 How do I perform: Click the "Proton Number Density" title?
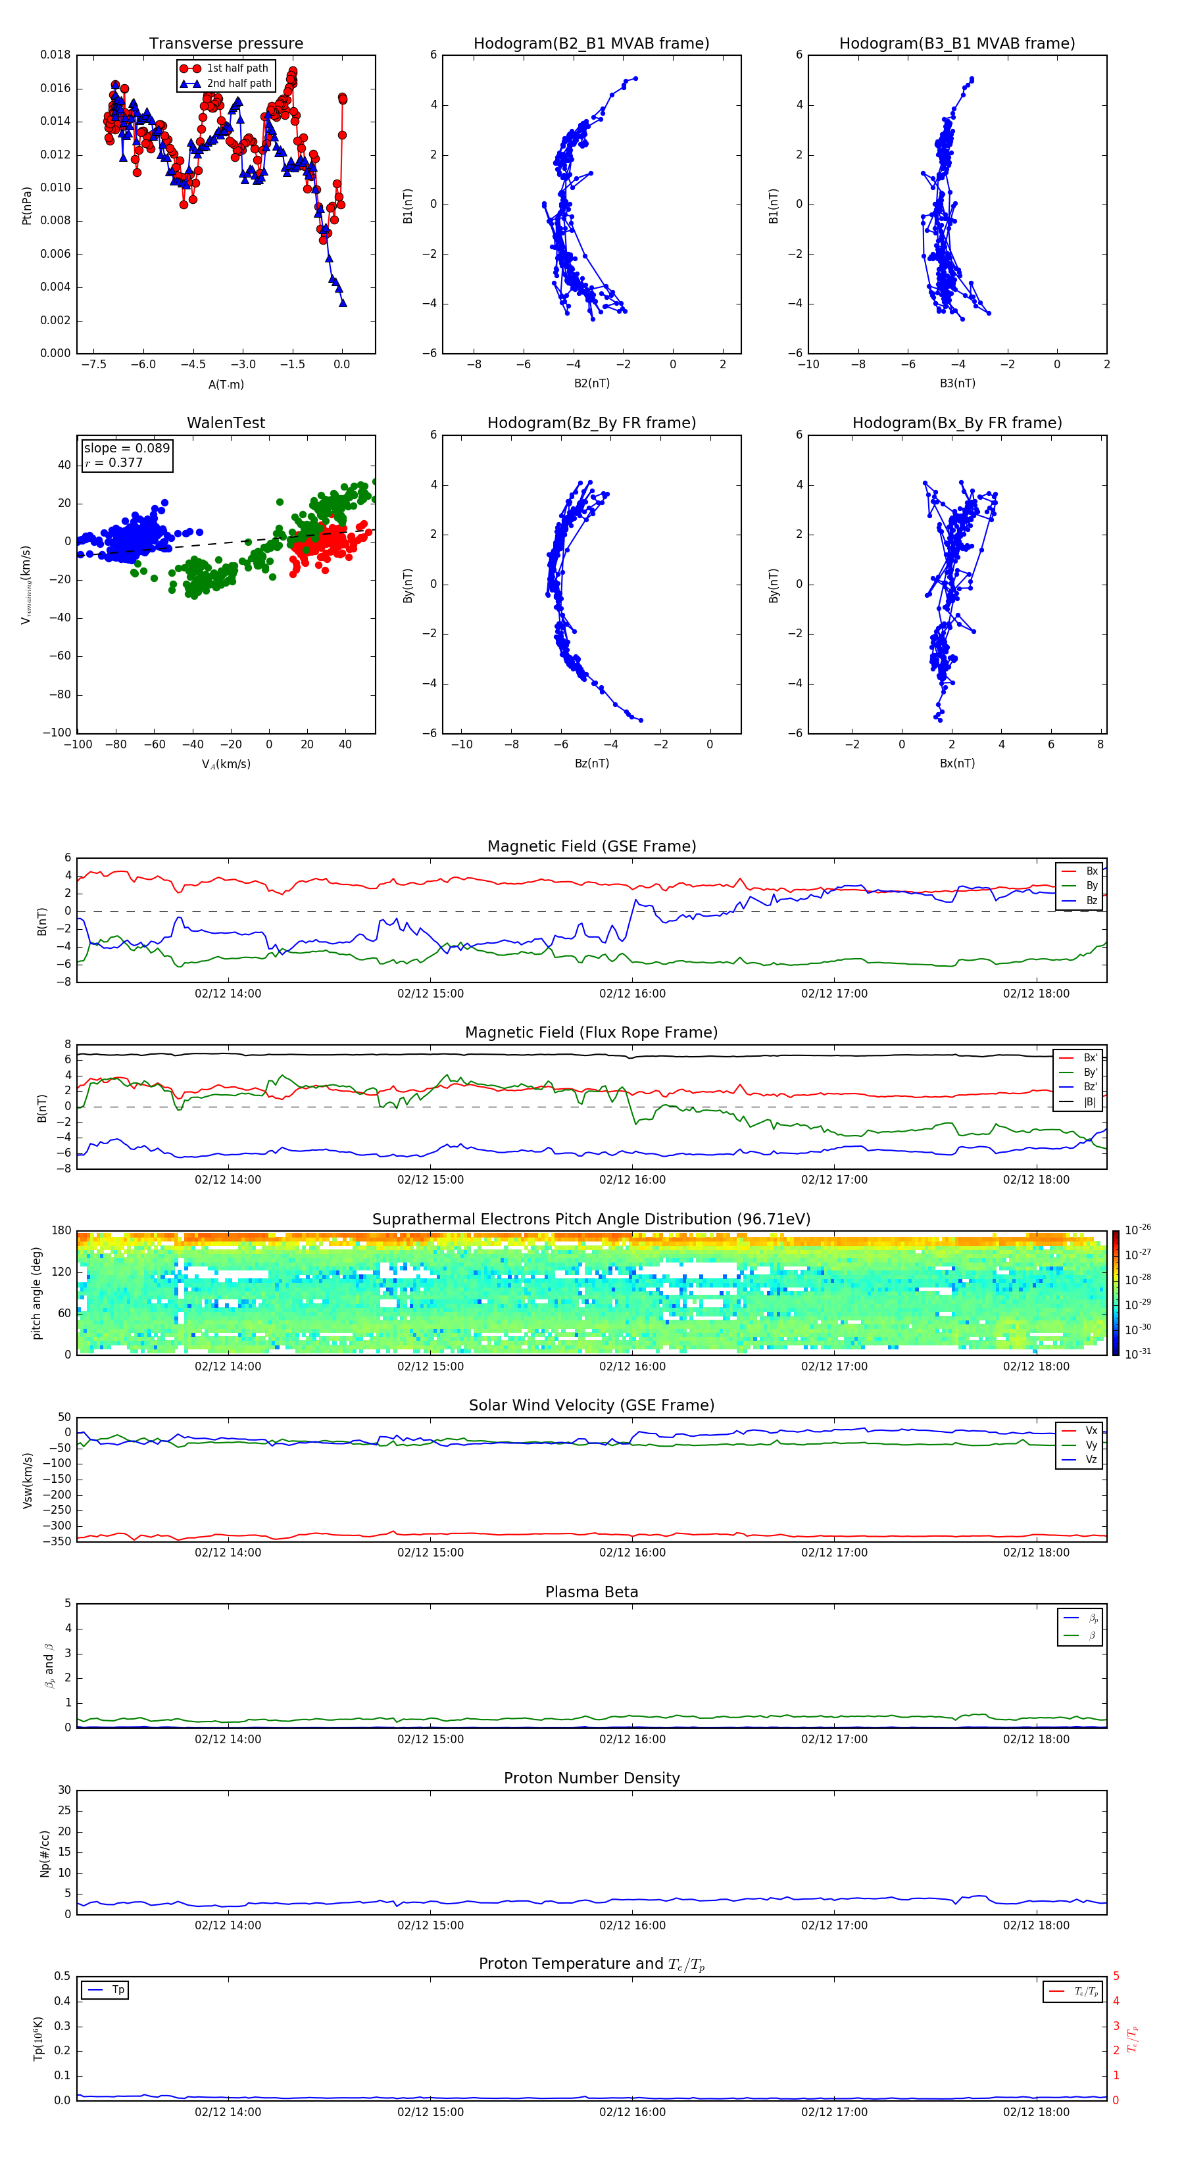(x=591, y=1778)
